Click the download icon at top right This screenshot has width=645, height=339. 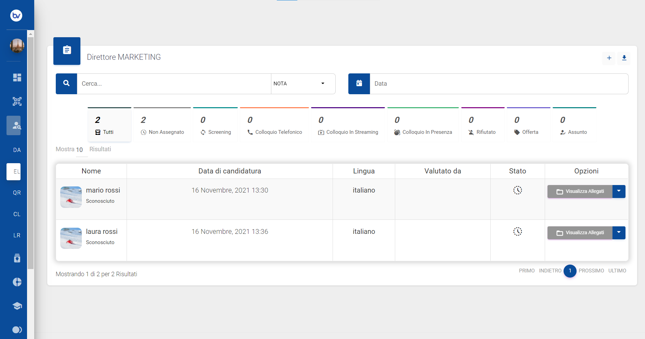coord(624,58)
